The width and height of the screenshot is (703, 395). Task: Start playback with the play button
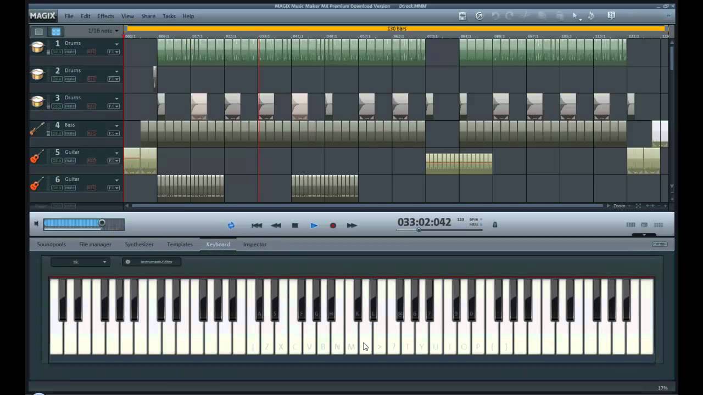[314, 225]
